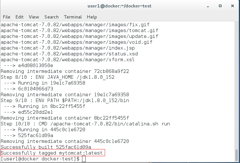Open the View menu

34,17
